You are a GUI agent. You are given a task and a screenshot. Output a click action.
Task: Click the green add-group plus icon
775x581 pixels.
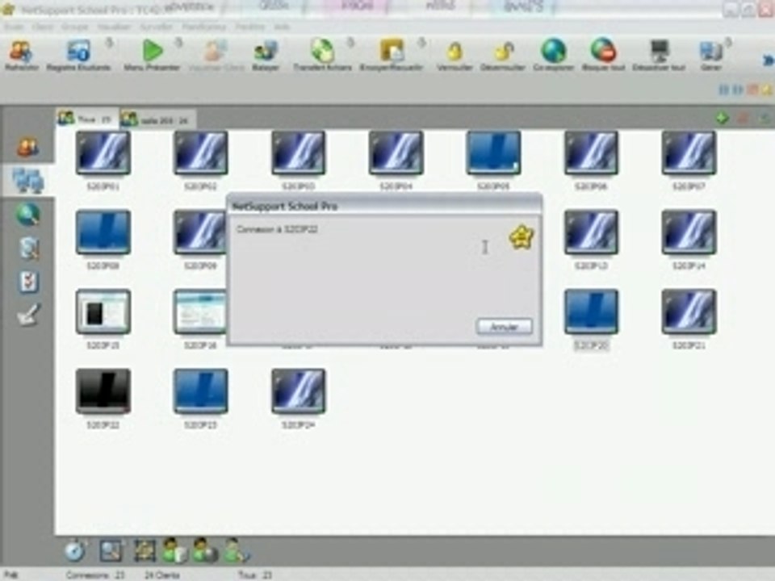pyautogui.click(x=722, y=118)
